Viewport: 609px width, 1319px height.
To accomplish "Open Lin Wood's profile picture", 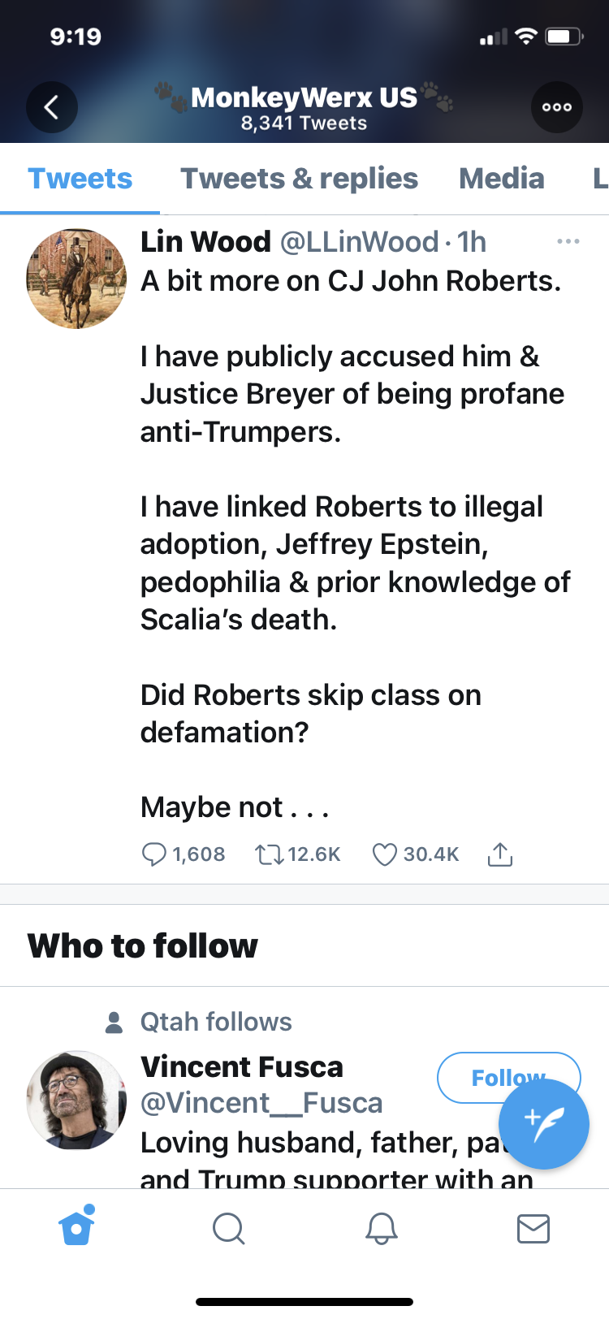I will tap(76, 279).
